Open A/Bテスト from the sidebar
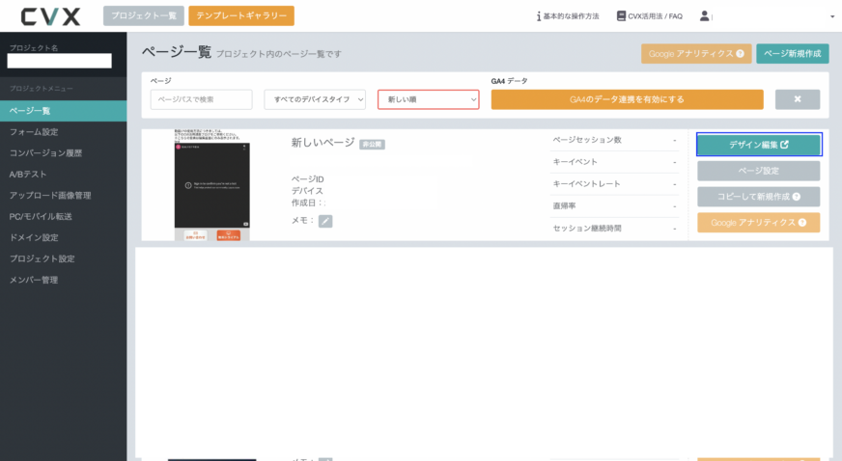 29,175
